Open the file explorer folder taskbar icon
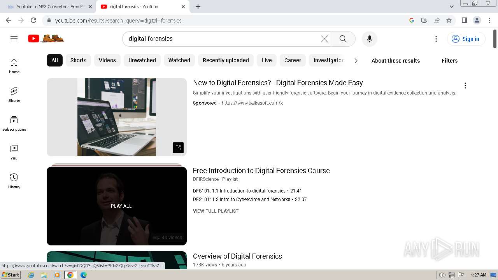This screenshot has width=498, height=280. click(x=44, y=275)
